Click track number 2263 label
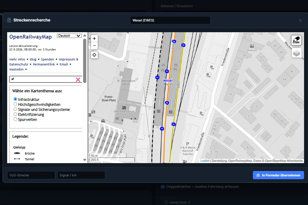The width and height of the screenshot is (308, 205). pos(178,84)
